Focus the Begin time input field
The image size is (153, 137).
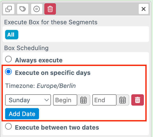[65, 100]
